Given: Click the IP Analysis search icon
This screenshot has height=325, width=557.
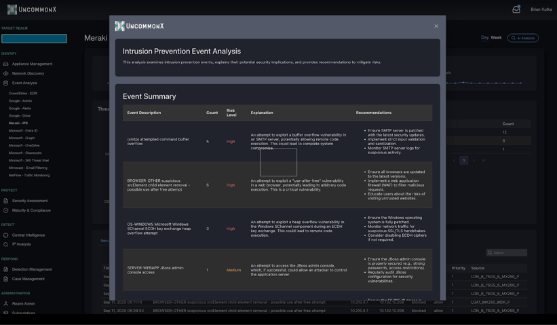Looking at the screenshot, I should (6, 244).
